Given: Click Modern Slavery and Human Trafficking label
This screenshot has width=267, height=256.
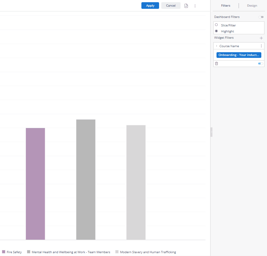Looking at the screenshot, I should pyautogui.click(x=148, y=252).
